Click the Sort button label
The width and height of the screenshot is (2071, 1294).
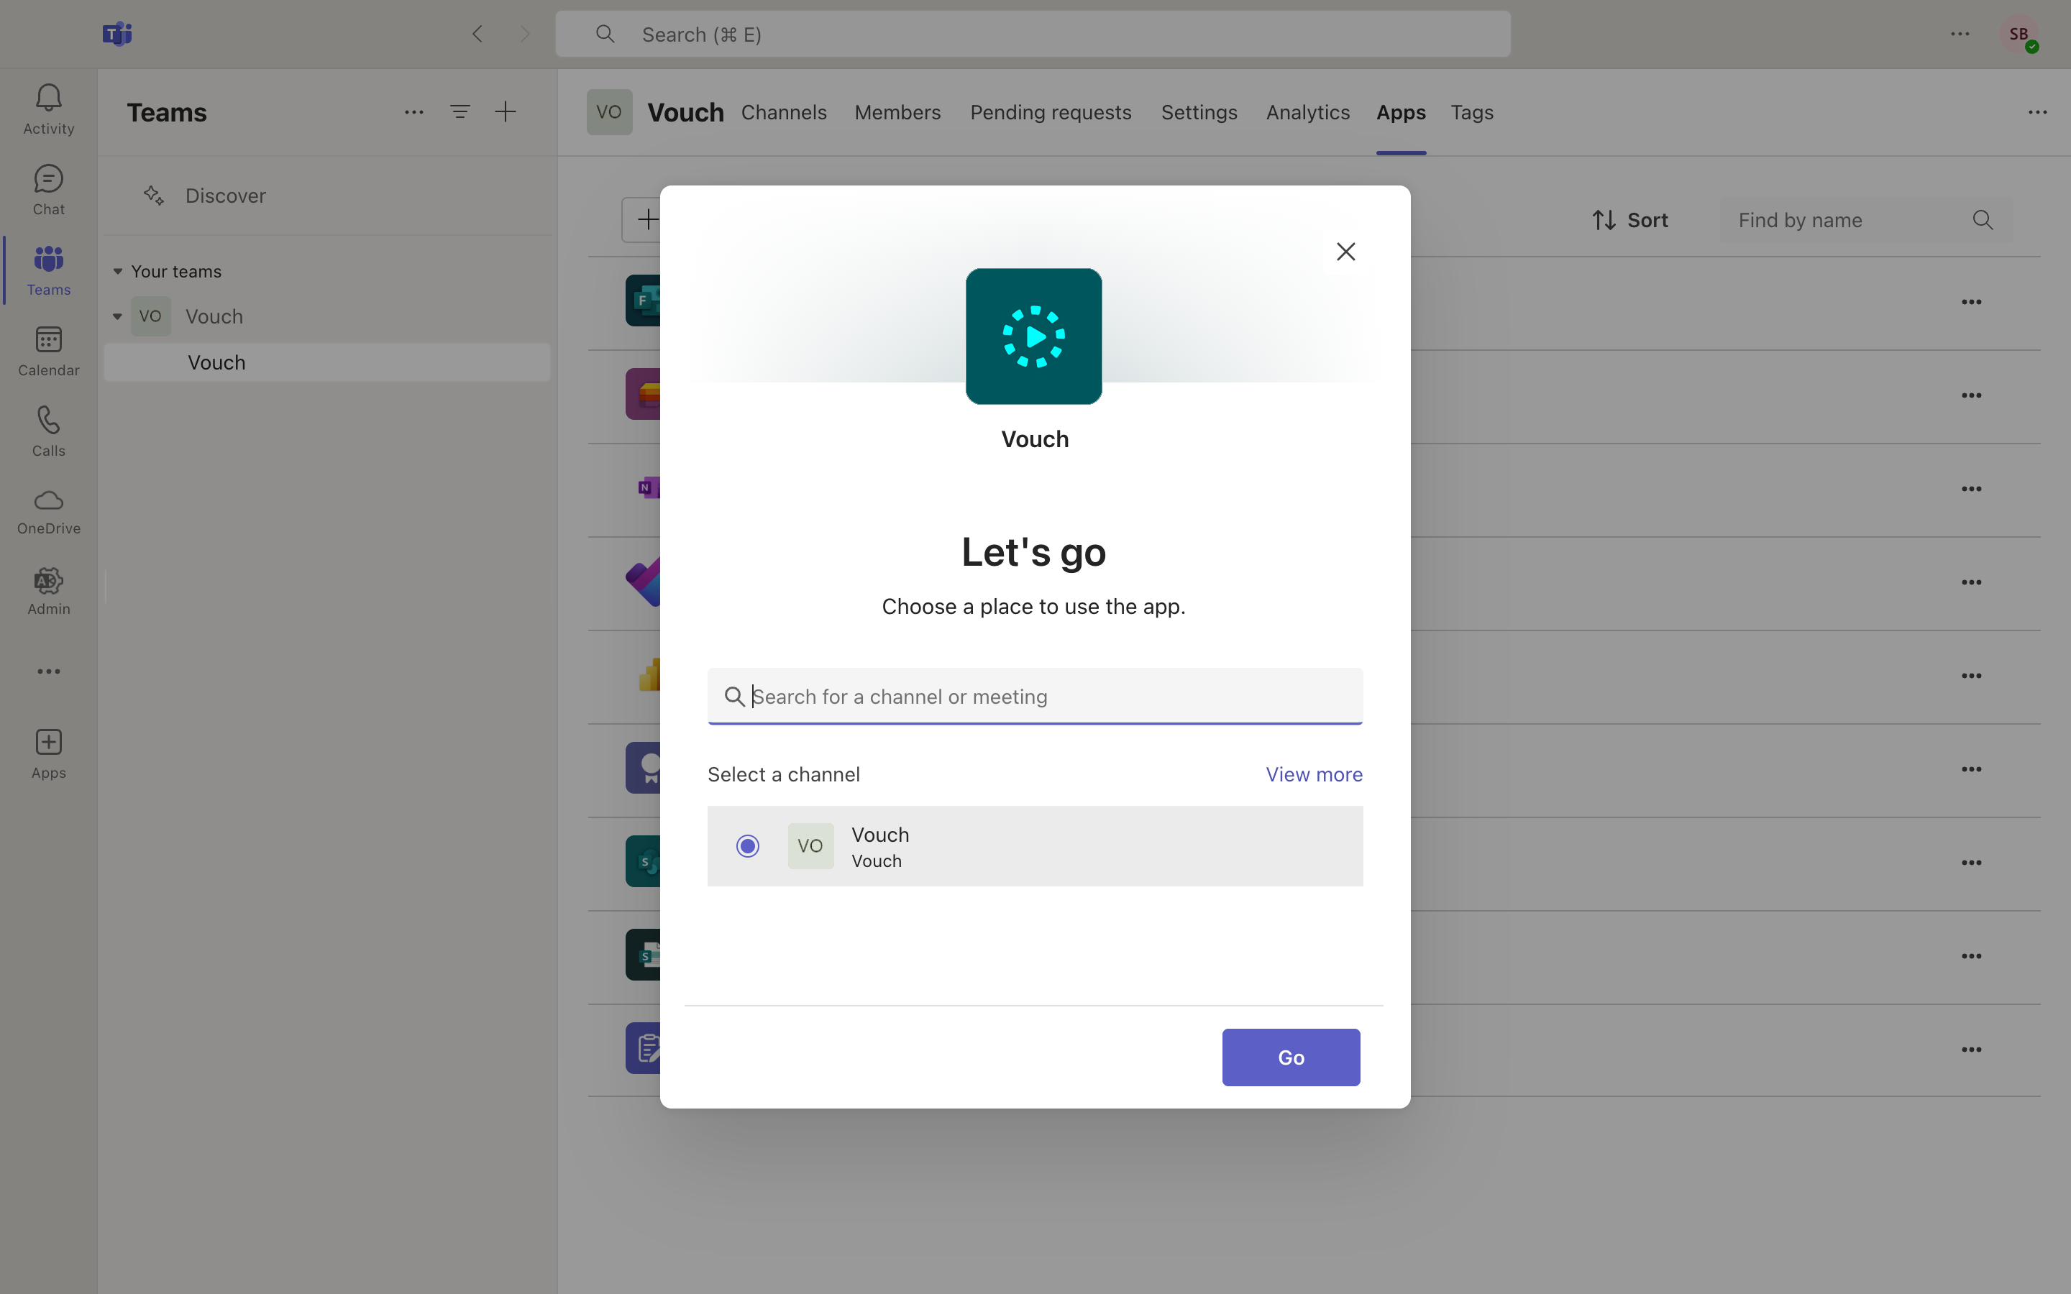click(1647, 221)
